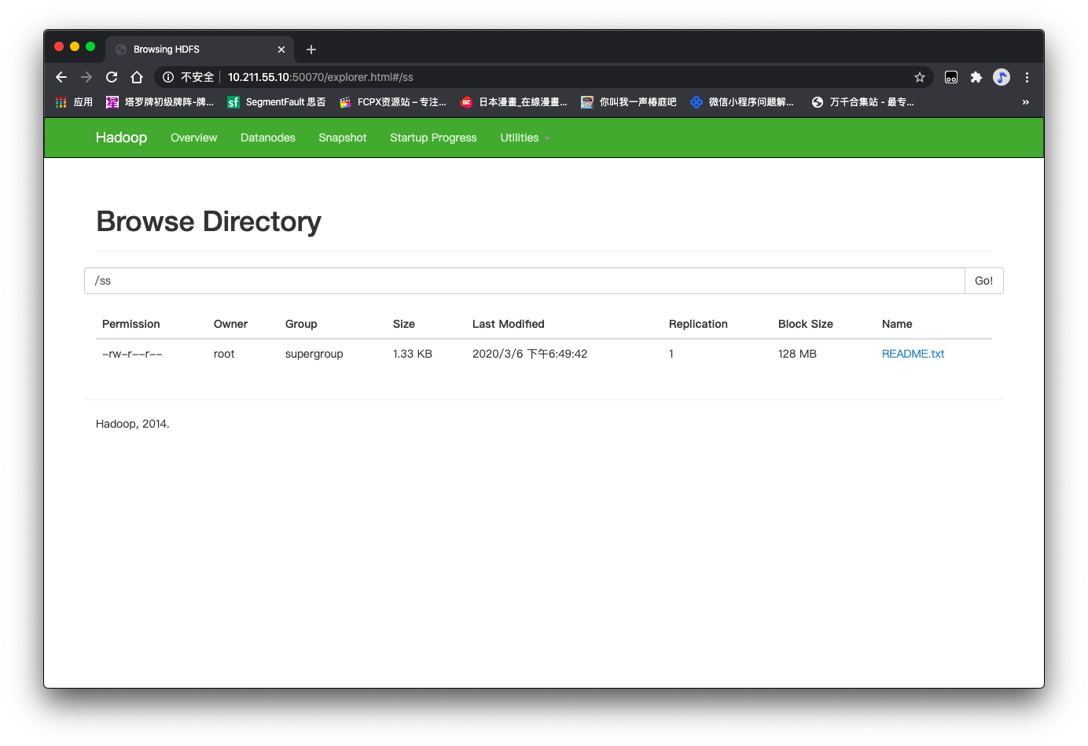This screenshot has width=1088, height=746.
Task: Open the README.txt file link
Action: point(913,354)
